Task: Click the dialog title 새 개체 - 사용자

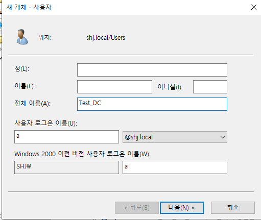Action: tap(29, 7)
